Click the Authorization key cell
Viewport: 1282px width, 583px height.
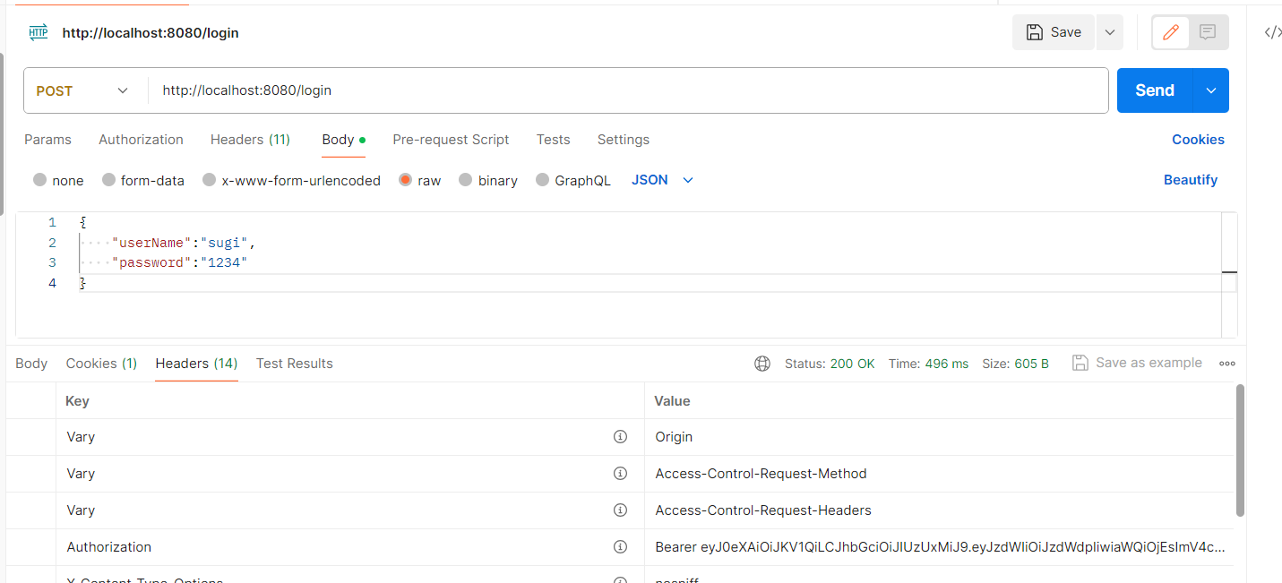350,547
